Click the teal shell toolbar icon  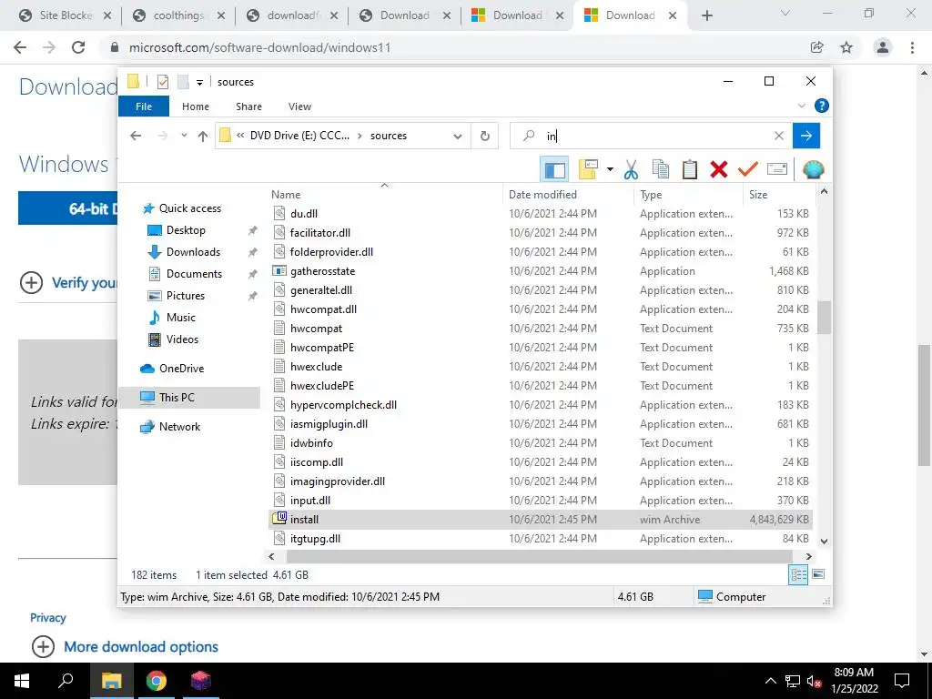point(813,170)
